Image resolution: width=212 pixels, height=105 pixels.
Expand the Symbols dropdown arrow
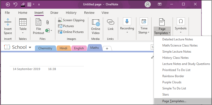[181, 32]
